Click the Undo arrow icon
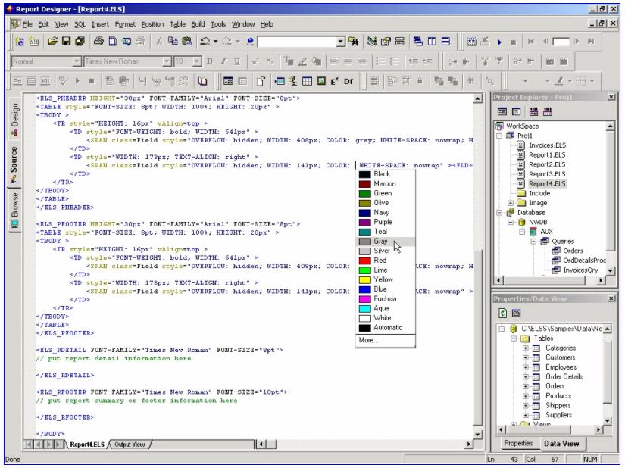Viewport: 625px width, 468px height. point(205,42)
